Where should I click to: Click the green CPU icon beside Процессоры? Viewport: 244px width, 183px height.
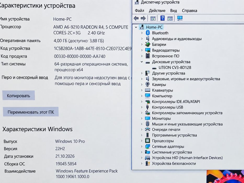click(147, 141)
